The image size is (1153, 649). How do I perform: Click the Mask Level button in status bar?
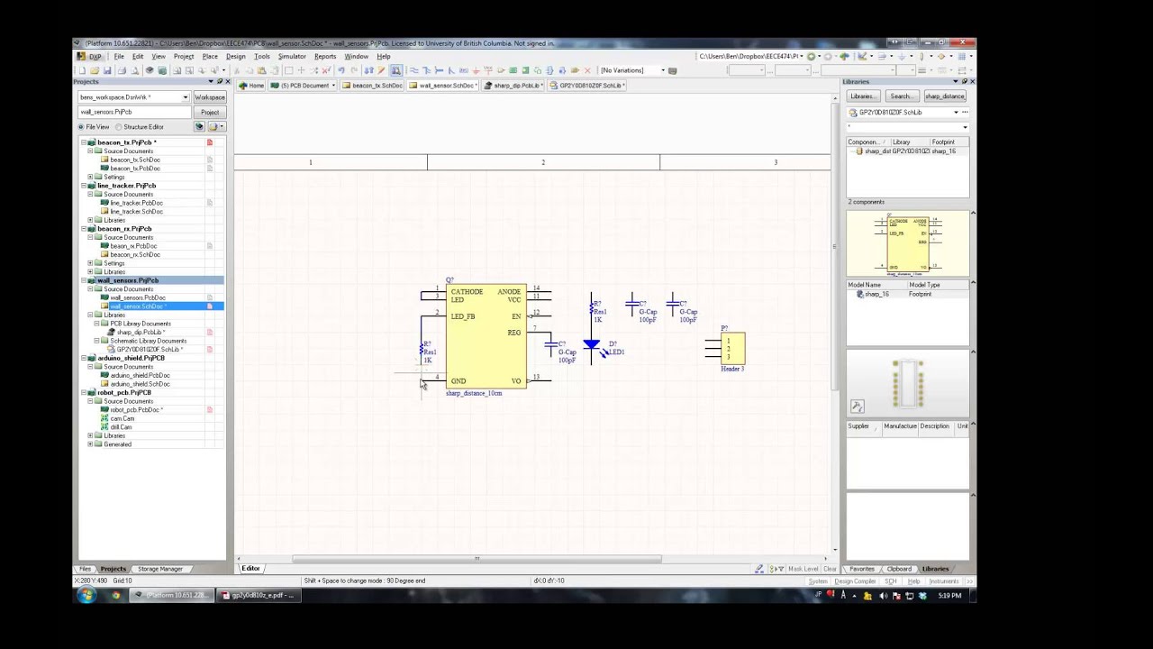[x=803, y=569]
